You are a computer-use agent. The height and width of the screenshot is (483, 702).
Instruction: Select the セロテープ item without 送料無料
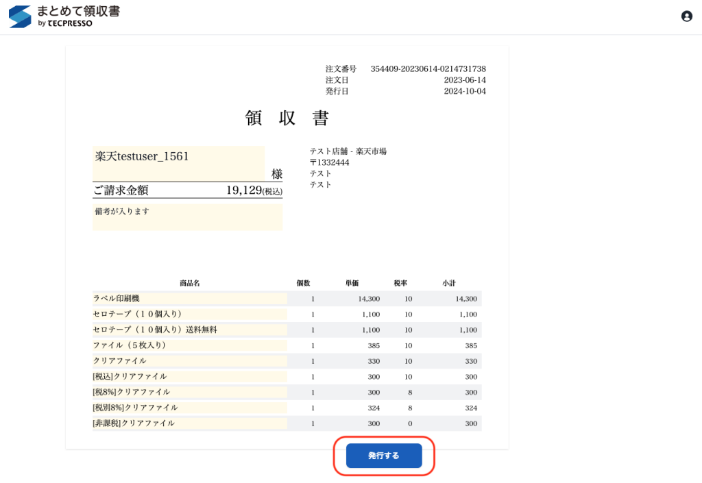tap(190, 314)
